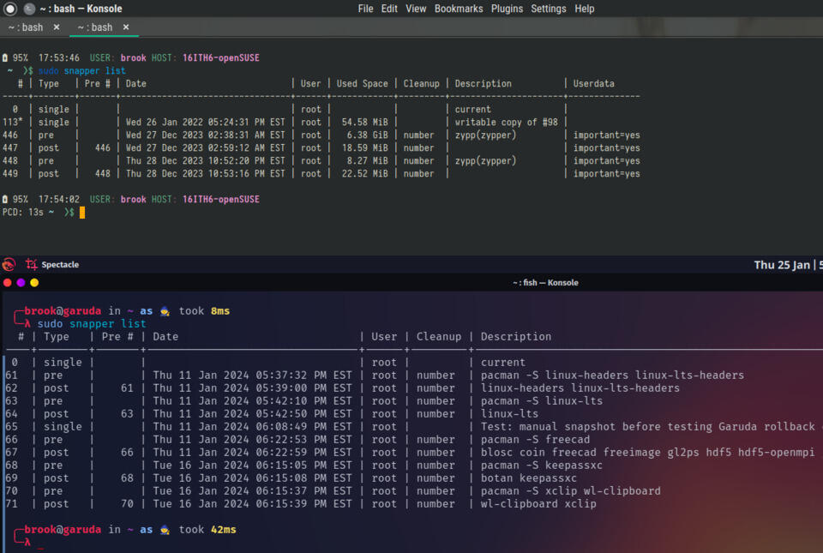Viewport: 823px width, 553px height.
Task: Click 'pacman -S keepassxc' description
Action: (542, 465)
